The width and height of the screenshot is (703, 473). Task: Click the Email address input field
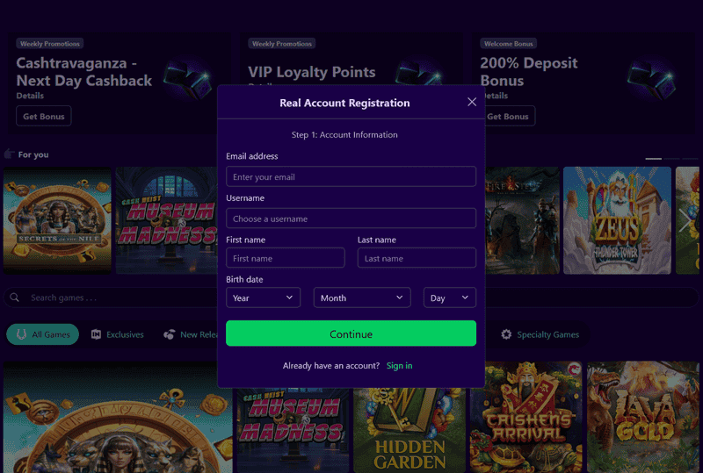pyautogui.click(x=351, y=176)
